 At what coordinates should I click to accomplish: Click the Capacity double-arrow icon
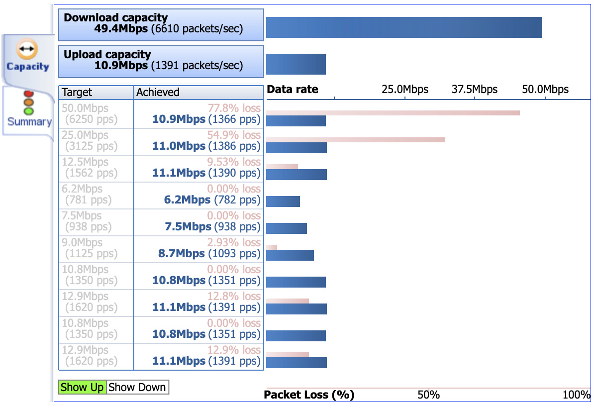pyautogui.click(x=27, y=49)
